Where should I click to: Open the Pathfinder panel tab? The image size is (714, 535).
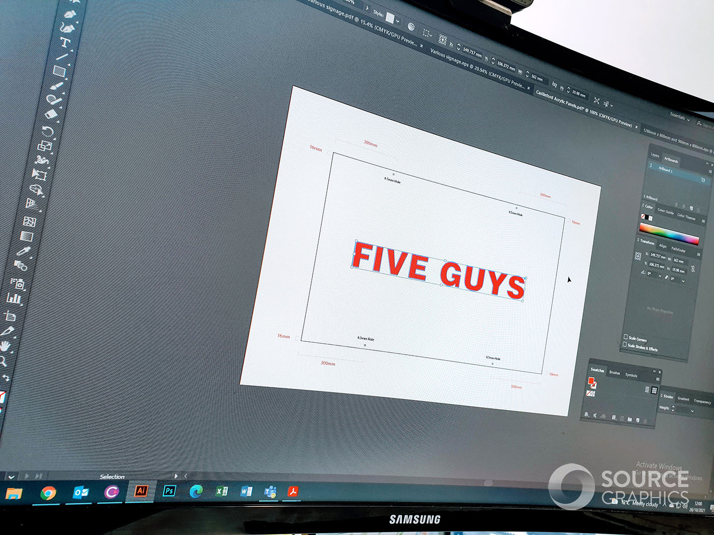pyautogui.click(x=678, y=249)
